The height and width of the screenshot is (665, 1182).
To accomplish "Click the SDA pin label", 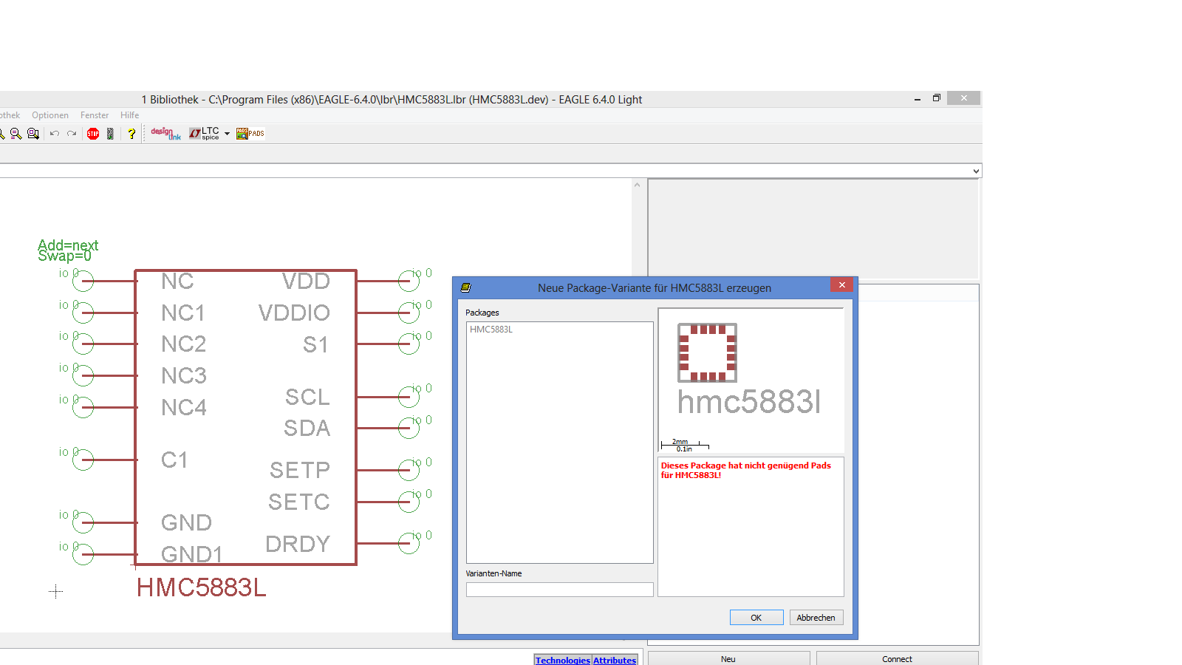I will [307, 429].
